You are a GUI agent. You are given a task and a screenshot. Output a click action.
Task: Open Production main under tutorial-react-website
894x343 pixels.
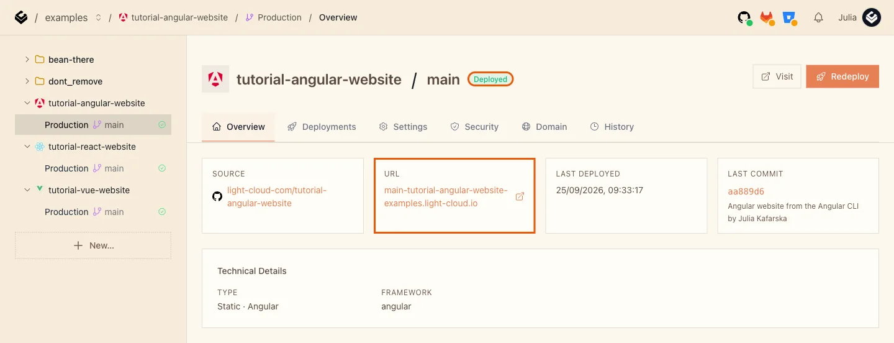pyautogui.click(x=93, y=168)
